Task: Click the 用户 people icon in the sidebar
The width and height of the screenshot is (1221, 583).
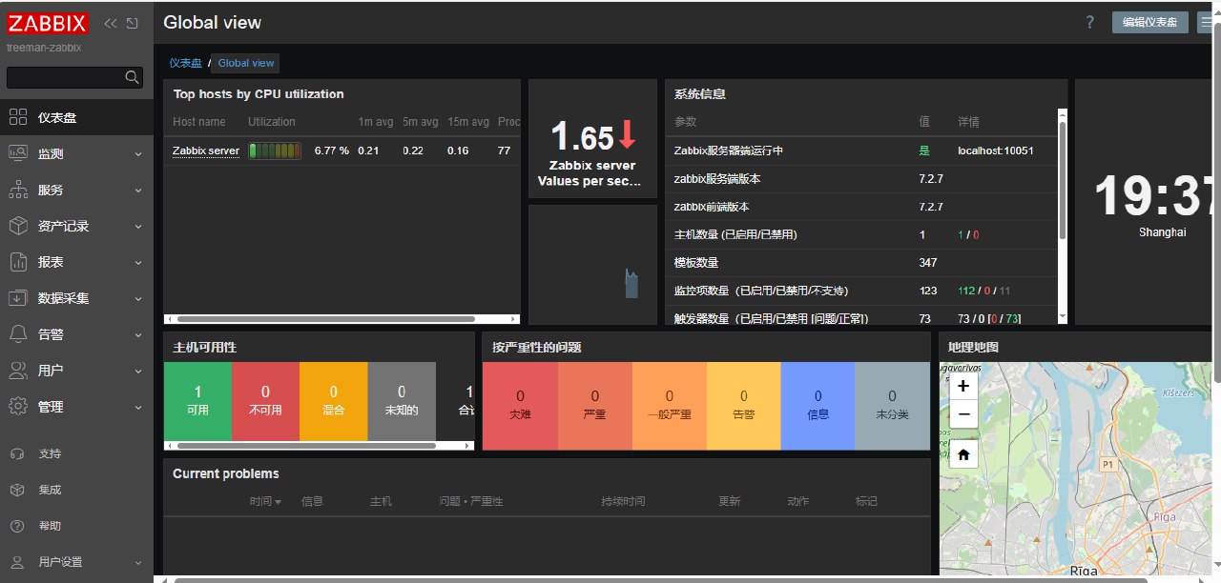Action: point(17,371)
